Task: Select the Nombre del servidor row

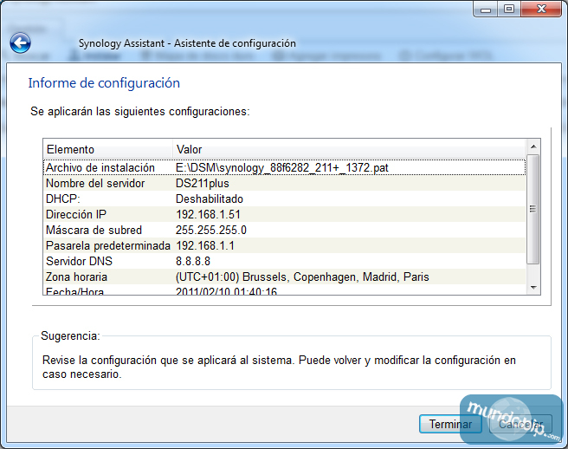Action: point(284,183)
